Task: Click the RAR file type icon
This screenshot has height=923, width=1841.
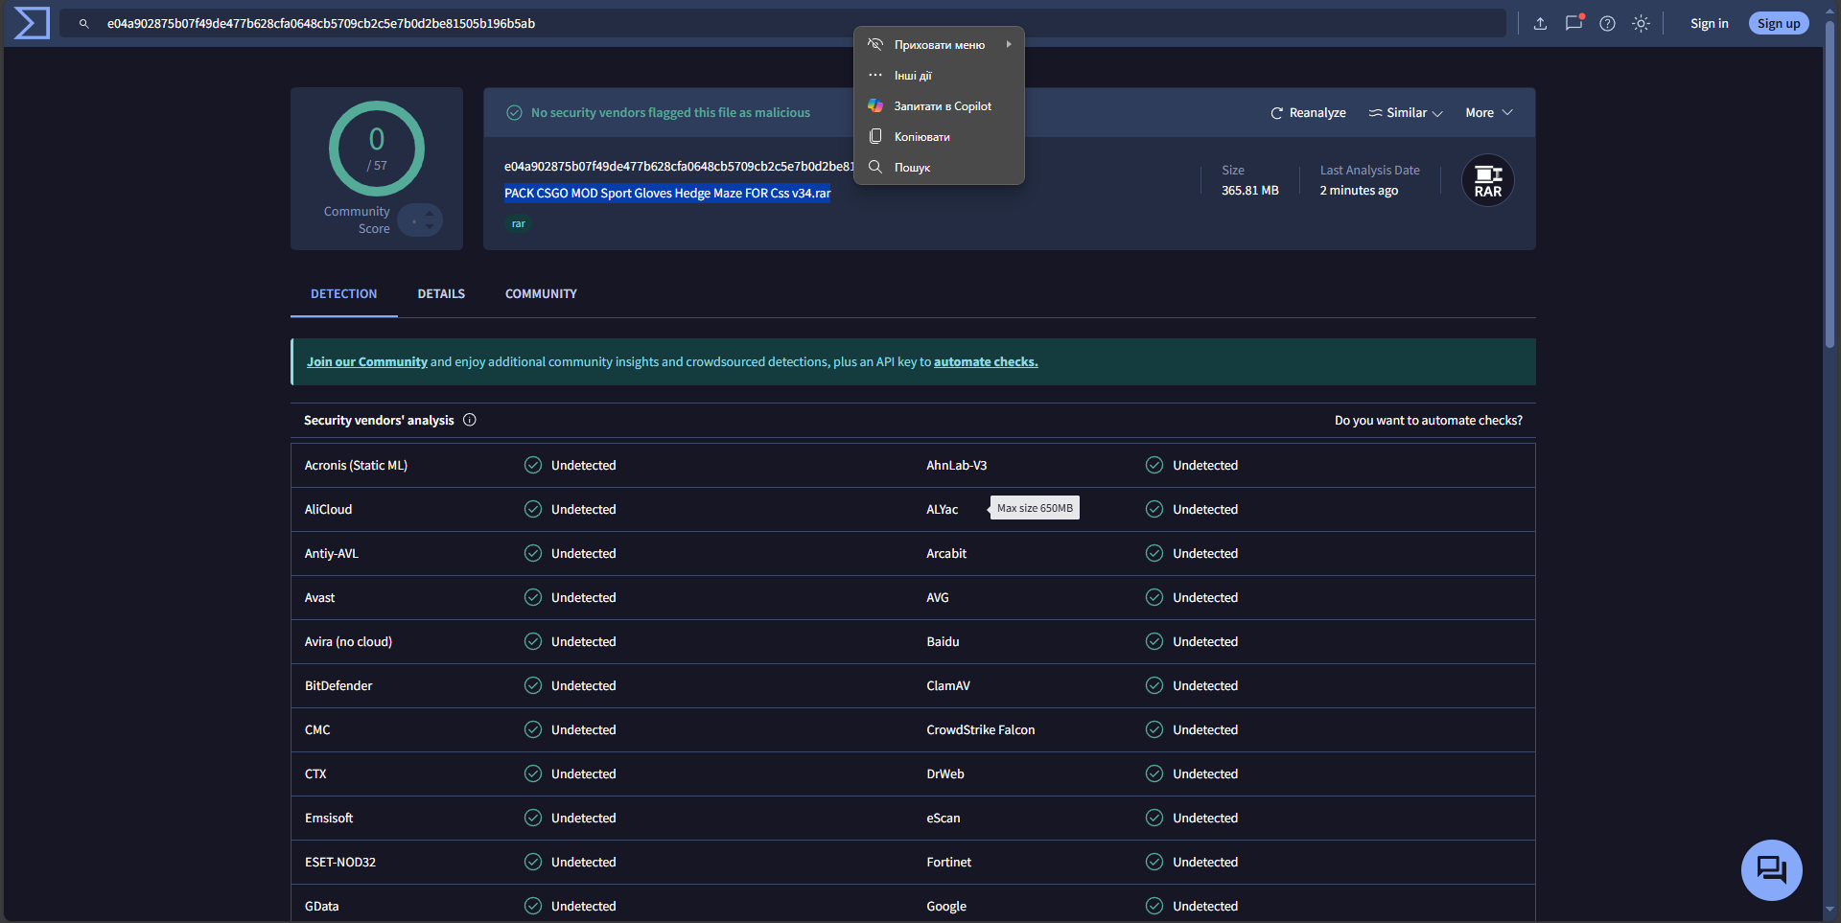Action: pos(1488,180)
